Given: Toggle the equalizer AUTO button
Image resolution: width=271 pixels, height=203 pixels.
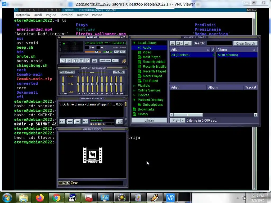Looking at the screenshot, I should [x=70, y=72].
